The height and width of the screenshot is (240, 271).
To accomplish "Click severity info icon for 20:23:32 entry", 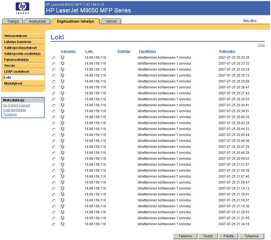I will click(62, 63).
